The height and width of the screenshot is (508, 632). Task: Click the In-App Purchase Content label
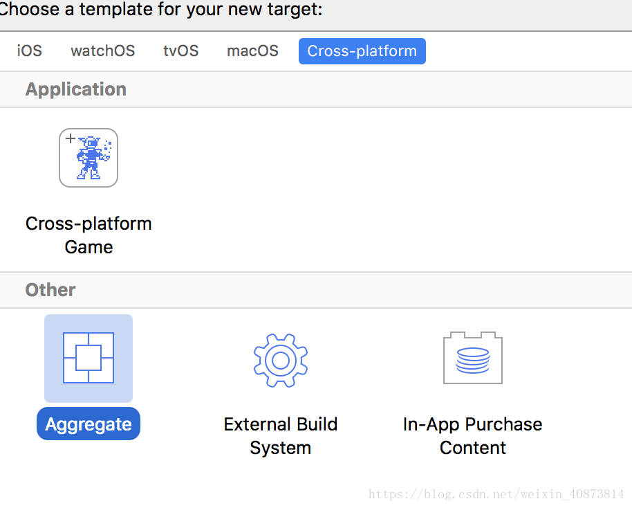pyautogui.click(x=473, y=436)
